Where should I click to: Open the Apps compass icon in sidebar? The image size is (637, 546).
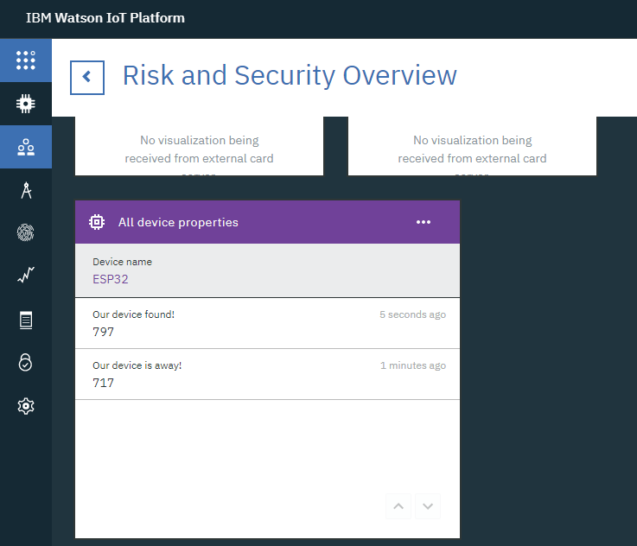(x=26, y=190)
